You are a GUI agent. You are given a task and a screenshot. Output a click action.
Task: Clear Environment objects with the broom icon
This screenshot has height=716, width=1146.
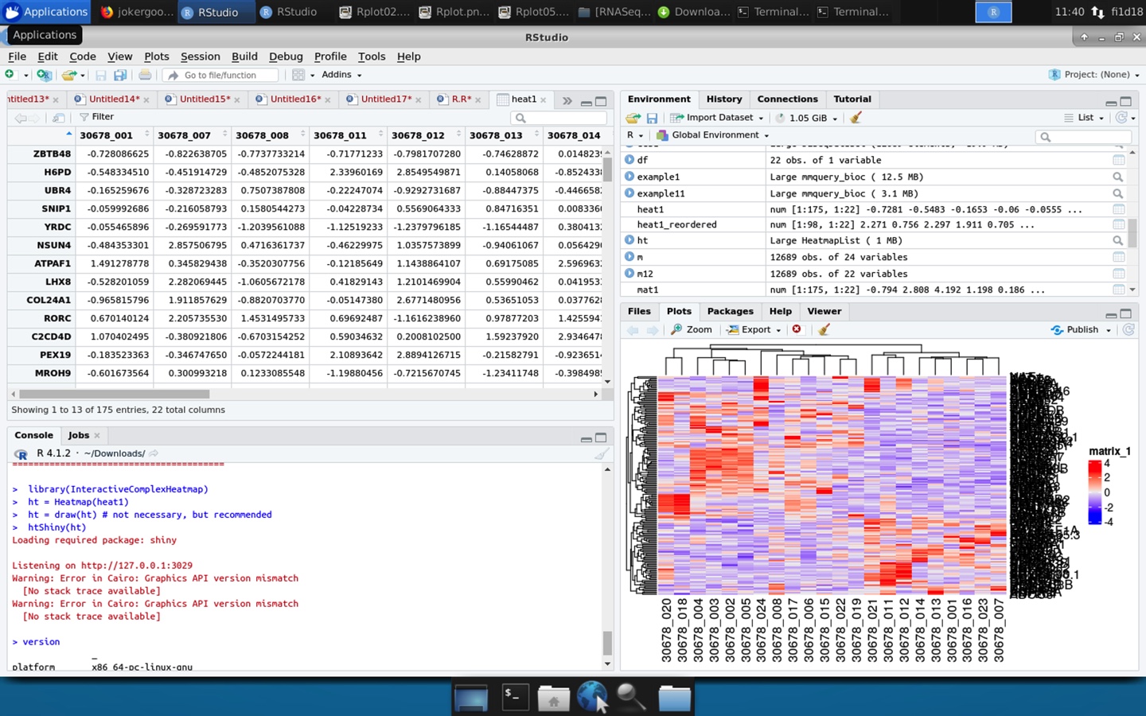pyautogui.click(x=856, y=117)
